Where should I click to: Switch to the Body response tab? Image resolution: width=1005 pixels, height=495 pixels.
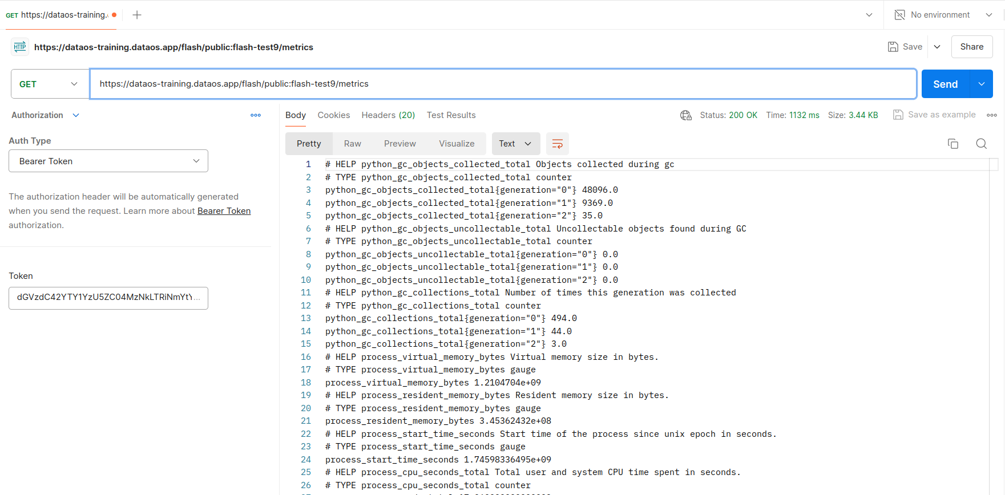coord(296,115)
